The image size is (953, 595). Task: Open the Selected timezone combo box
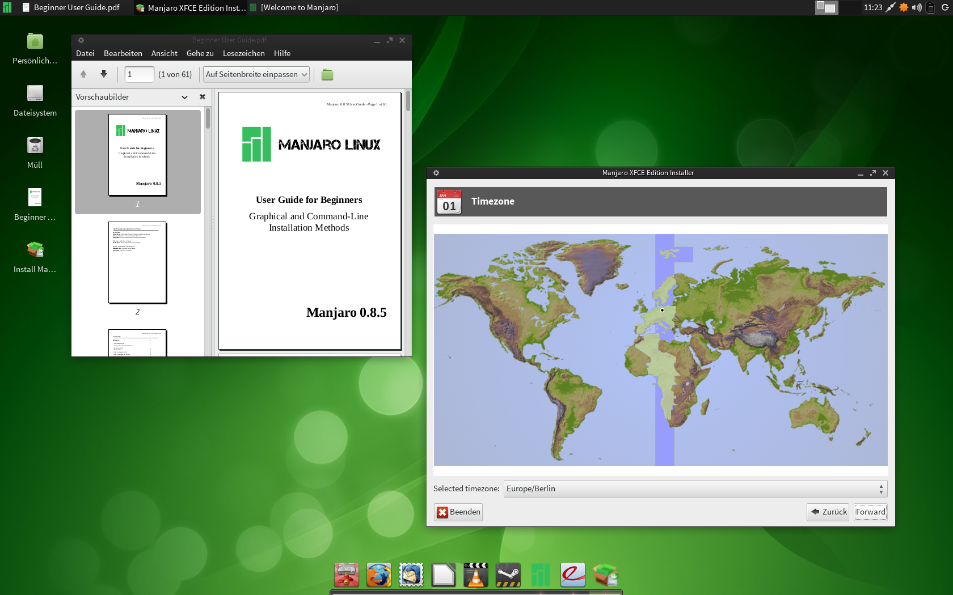(695, 488)
